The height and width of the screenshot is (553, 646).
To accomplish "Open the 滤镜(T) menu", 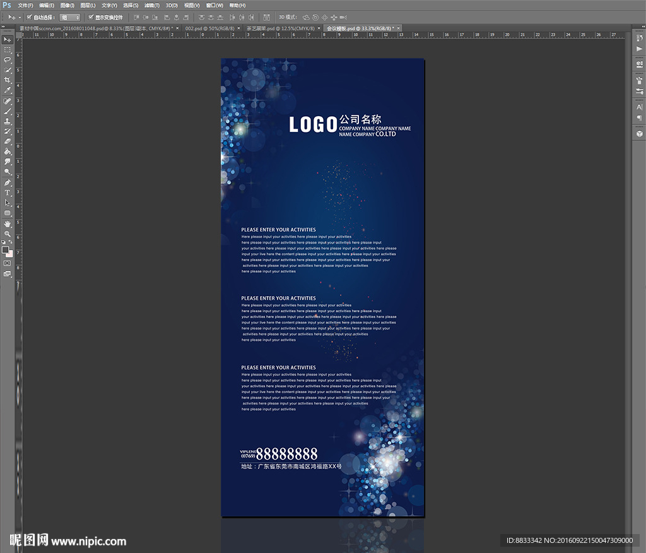I will pyautogui.click(x=151, y=5).
